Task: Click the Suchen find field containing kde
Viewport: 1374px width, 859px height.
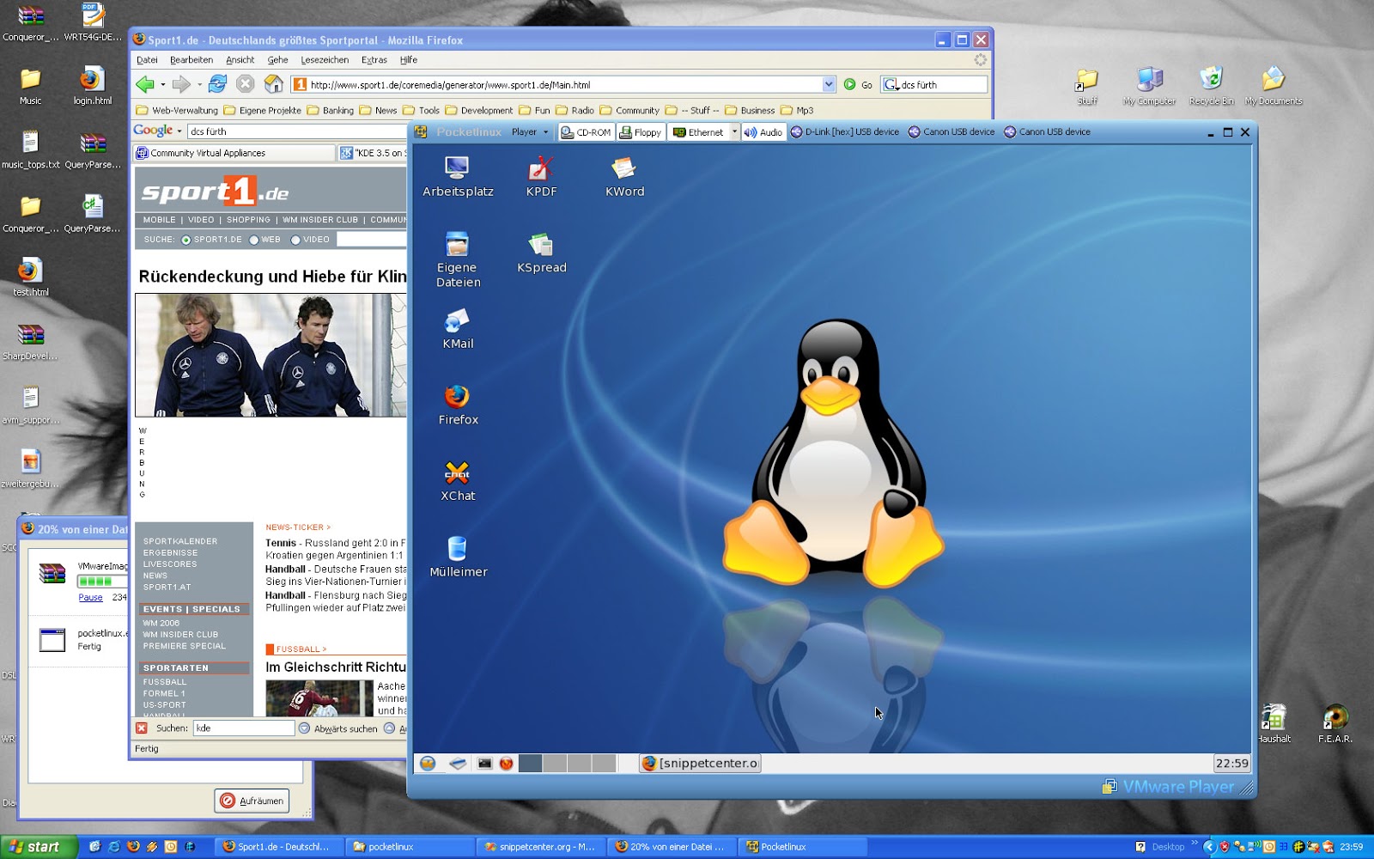Action: pos(243,728)
